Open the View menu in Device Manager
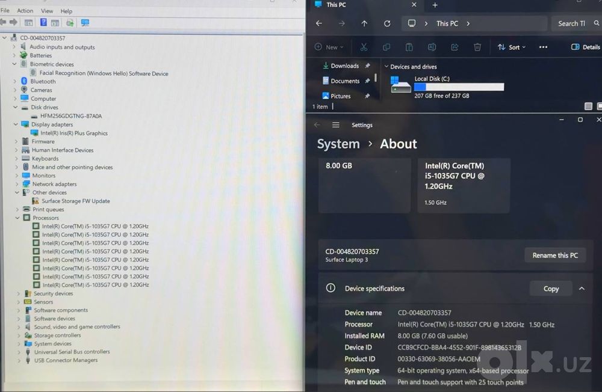 pyautogui.click(x=47, y=11)
